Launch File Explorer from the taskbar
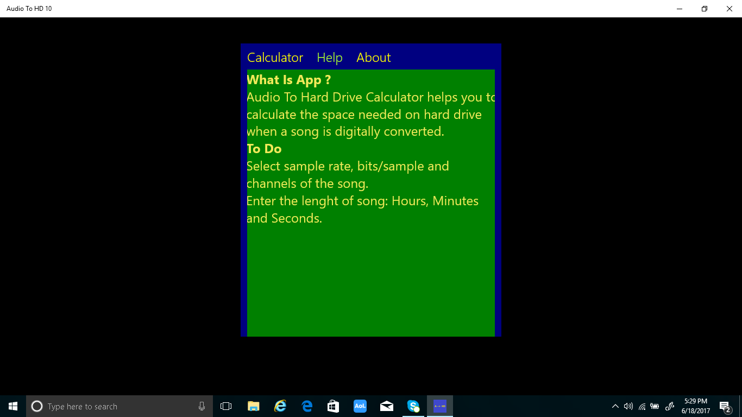Screen dimensions: 742x417 (254, 406)
